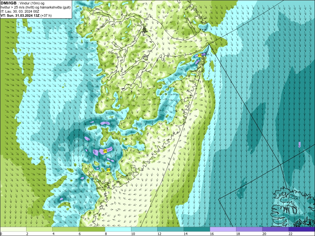Click the legend value "0"
This screenshot has height=236, width=315.
(1, 234)
